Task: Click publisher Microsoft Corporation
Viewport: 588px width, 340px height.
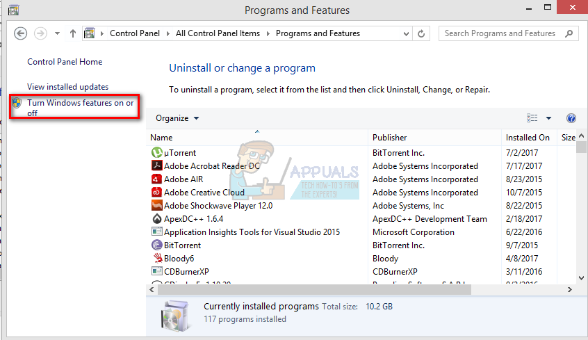Action: point(414,232)
